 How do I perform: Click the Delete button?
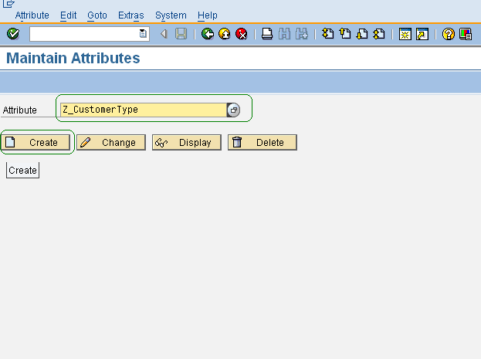[263, 142]
